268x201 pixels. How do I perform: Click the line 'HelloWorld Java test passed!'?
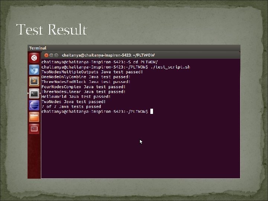pos(76,97)
